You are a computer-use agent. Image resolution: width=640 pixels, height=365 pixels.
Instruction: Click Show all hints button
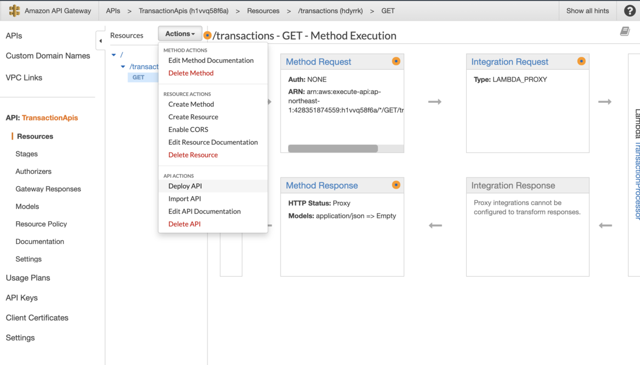pyautogui.click(x=587, y=11)
